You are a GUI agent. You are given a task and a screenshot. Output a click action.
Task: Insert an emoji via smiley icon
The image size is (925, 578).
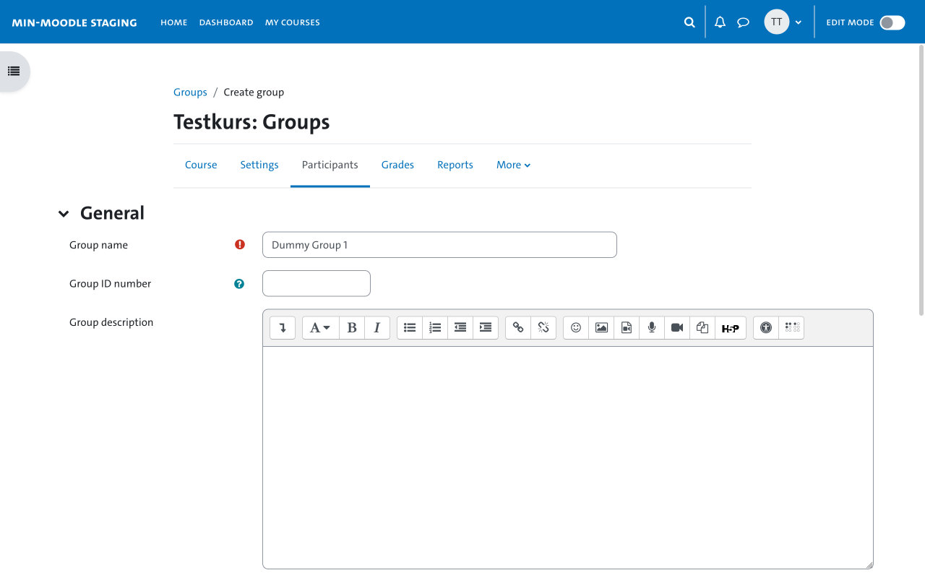tap(576, 328)
